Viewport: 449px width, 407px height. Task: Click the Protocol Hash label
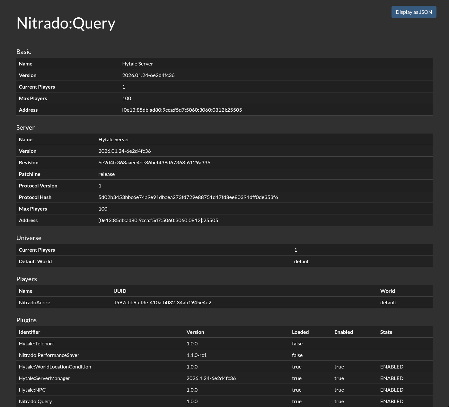35,197
